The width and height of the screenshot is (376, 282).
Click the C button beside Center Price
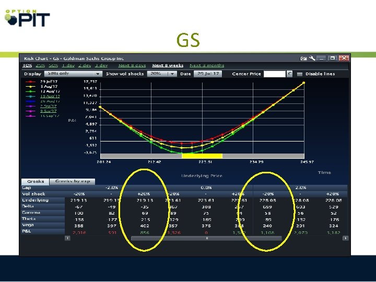coord(290,74)
